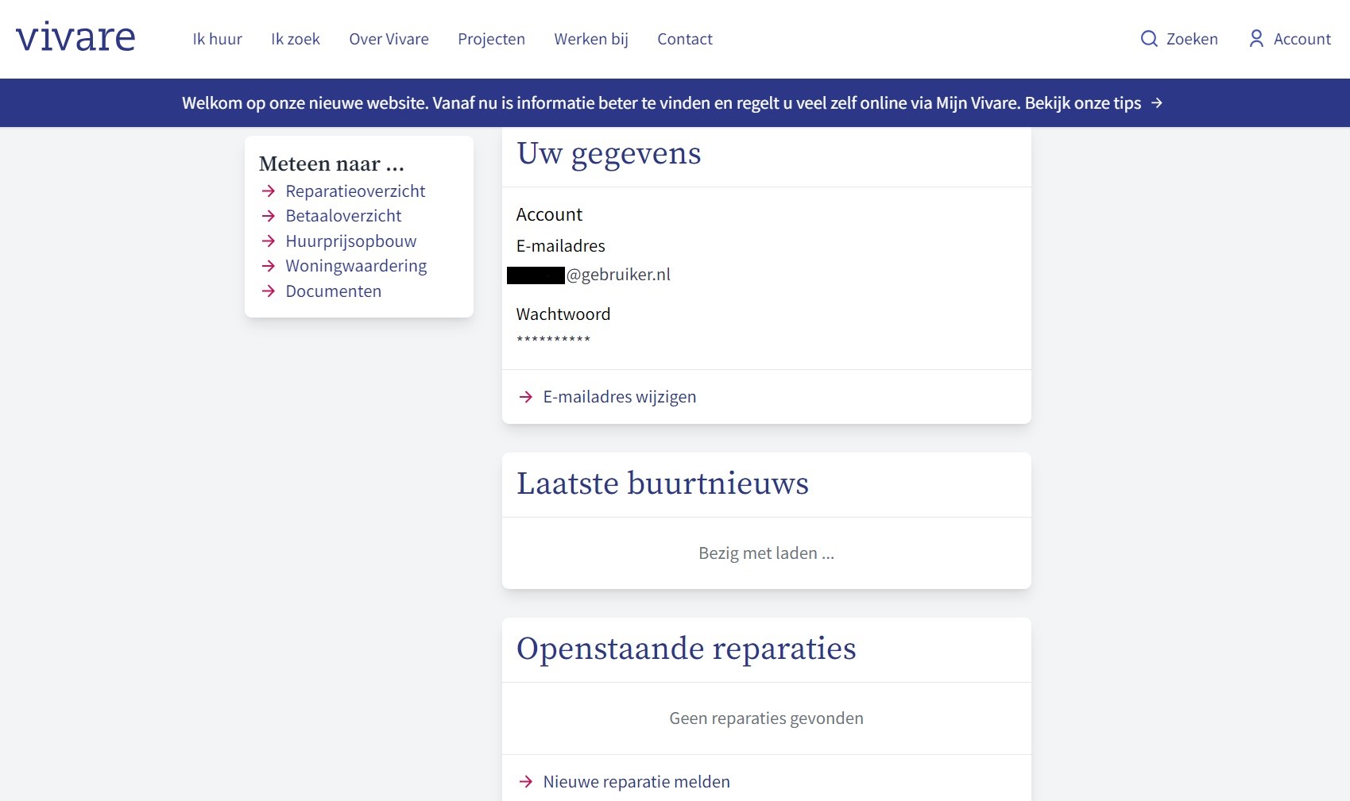The height and width of the screenshot is (801, 1350).
Task: Click the Vivare logo
Action: pos(75,38)
